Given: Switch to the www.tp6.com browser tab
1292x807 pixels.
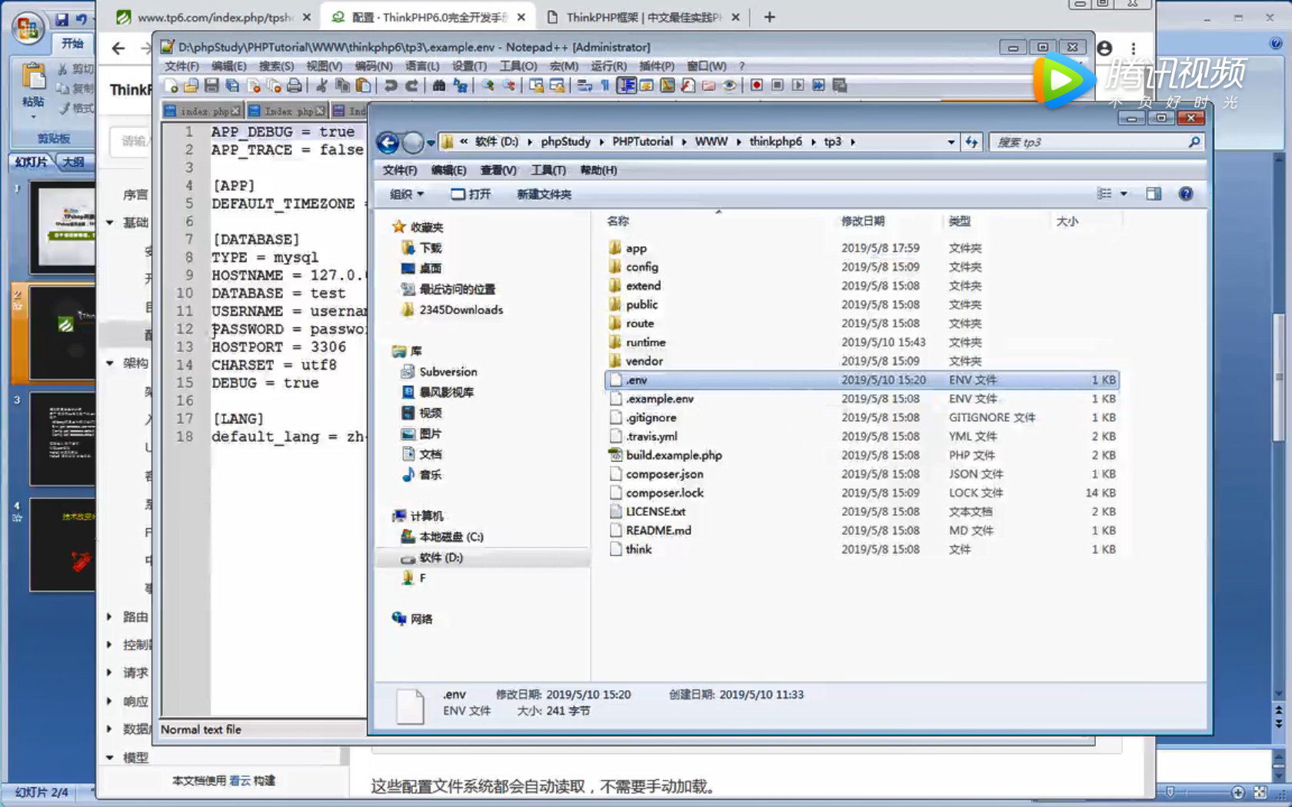Looking at the screenshot, I should click(x=214, y=17).
